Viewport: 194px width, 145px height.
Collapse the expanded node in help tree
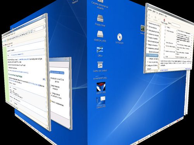147,48
